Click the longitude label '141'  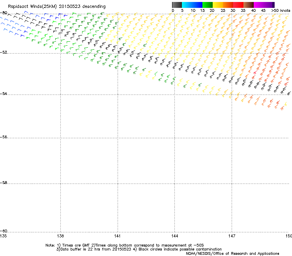tap(117, 236)
